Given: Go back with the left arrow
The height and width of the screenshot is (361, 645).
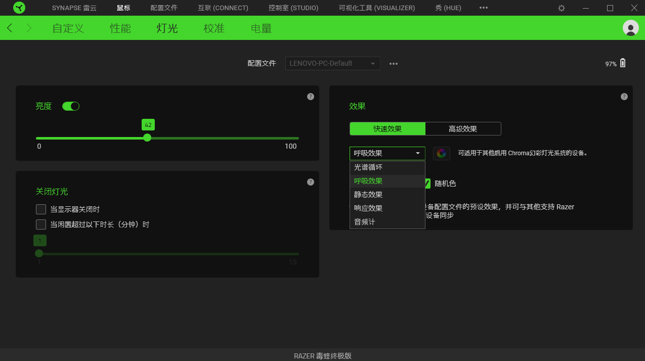Looking at the screenshot, I should (10, 28).
